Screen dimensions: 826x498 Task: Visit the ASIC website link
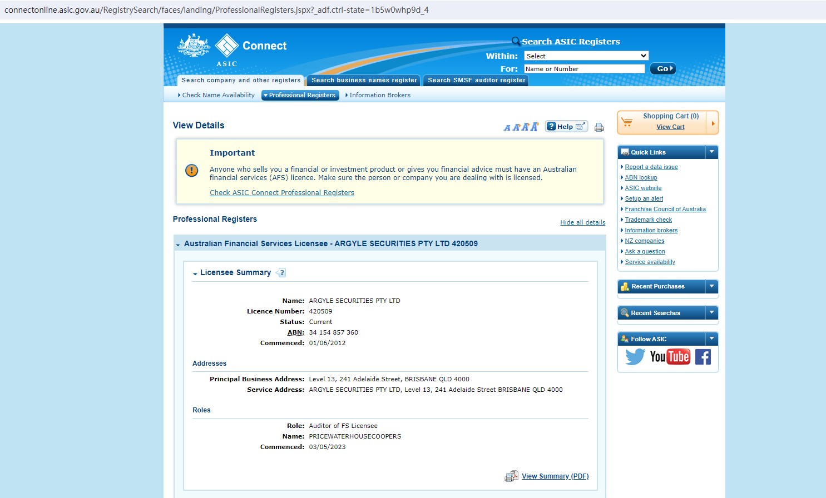click(643, 188)
